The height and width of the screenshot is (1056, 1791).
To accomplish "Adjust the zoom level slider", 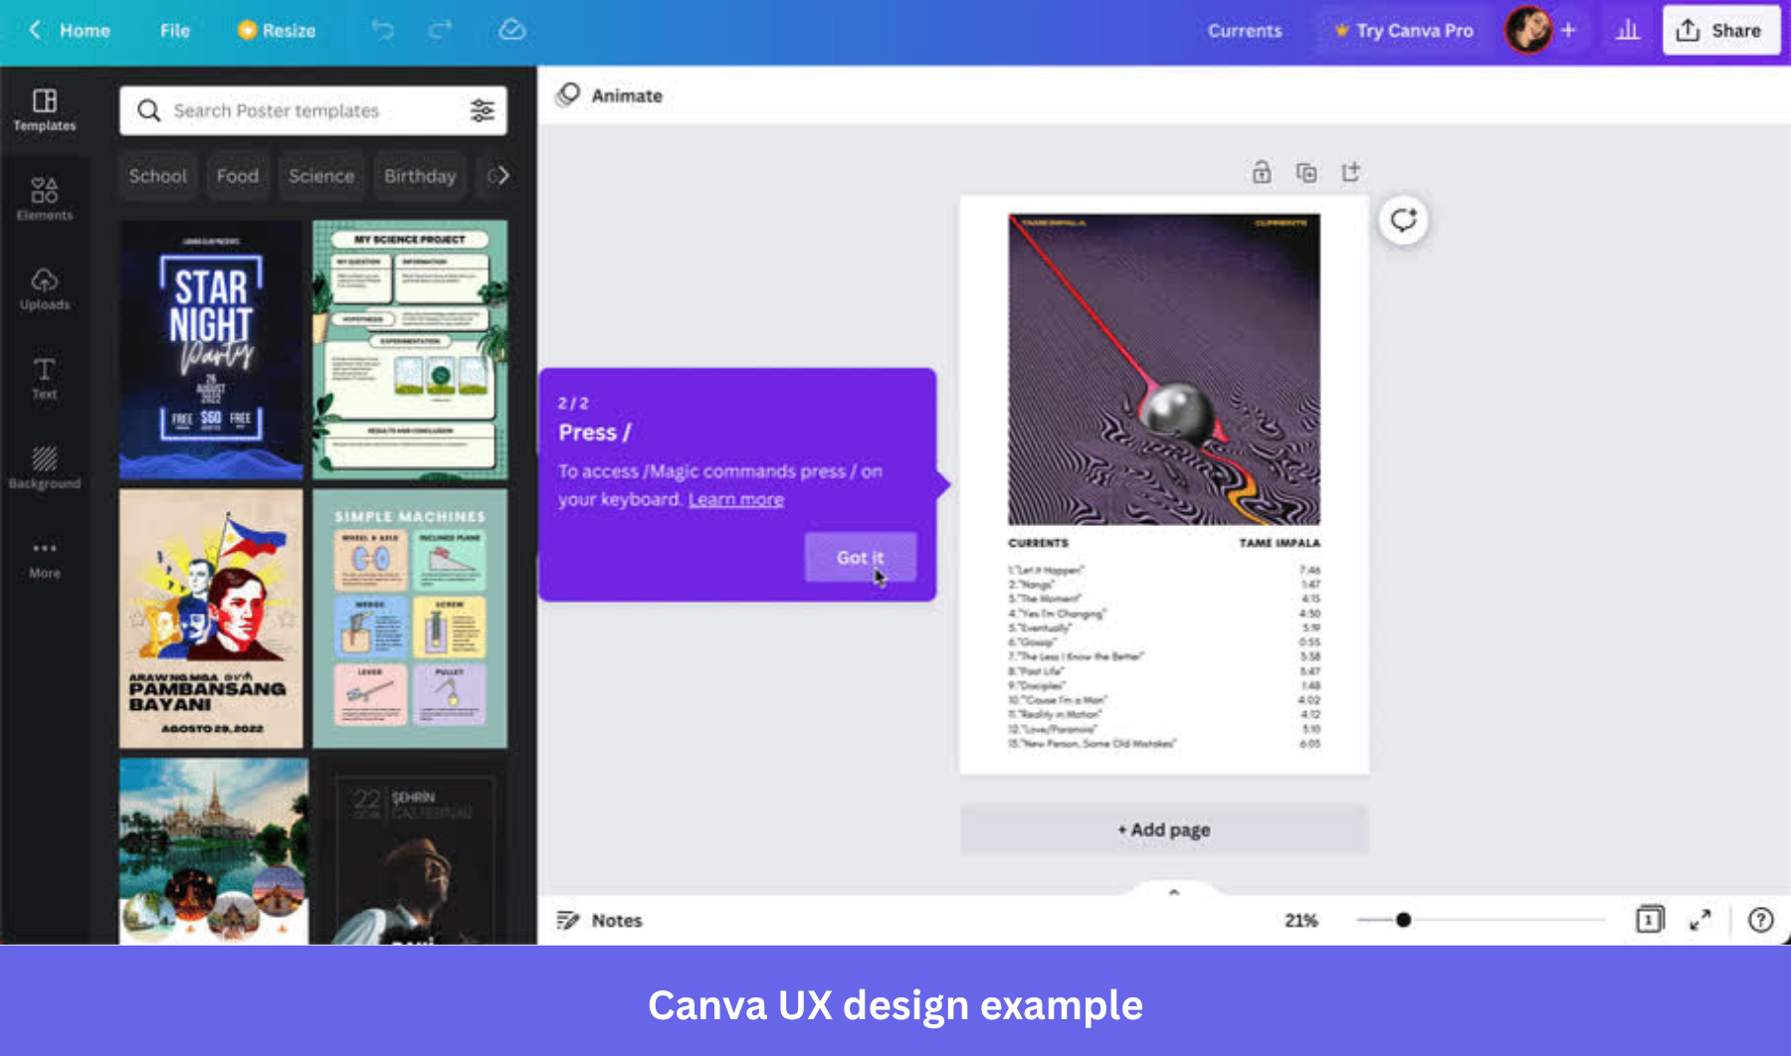I will pos(1405,920).
